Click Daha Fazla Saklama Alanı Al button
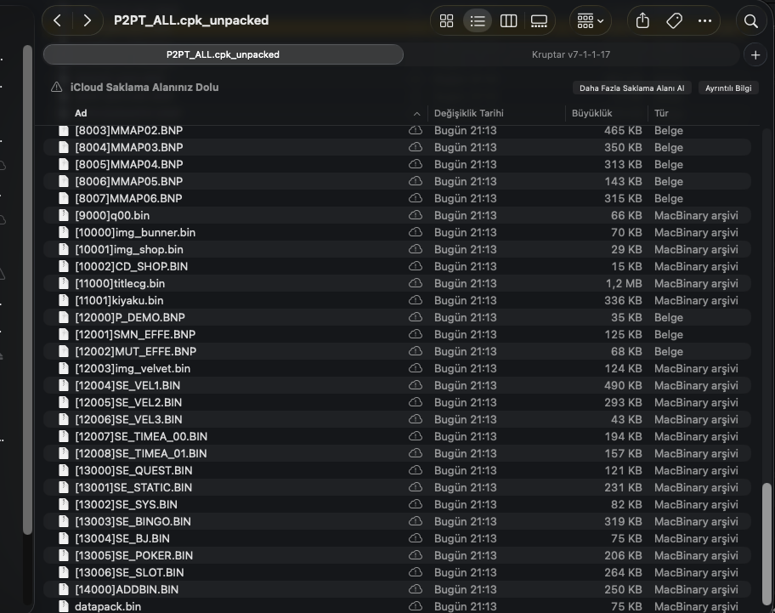The width and height of the screenshot is (775, 613). click(x=631, y=88)
